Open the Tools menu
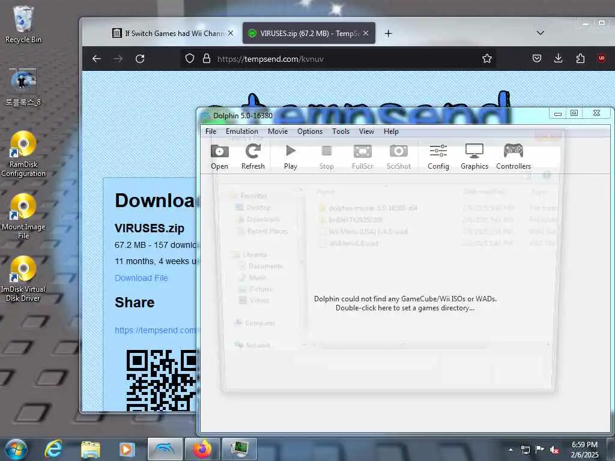615x461 pixels. coord(341,131)
